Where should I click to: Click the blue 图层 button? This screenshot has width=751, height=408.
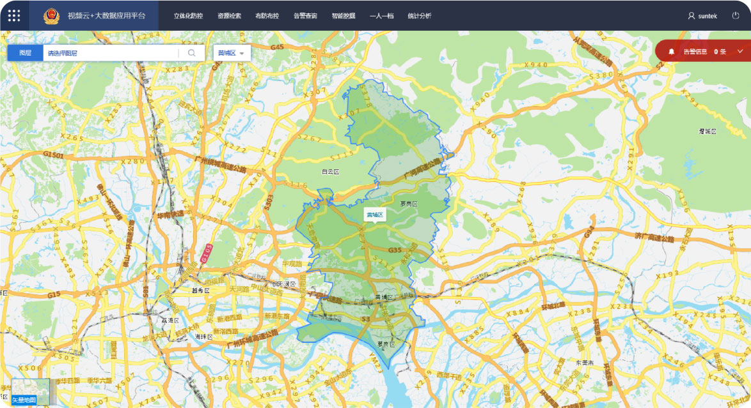(x=25, y=53)
